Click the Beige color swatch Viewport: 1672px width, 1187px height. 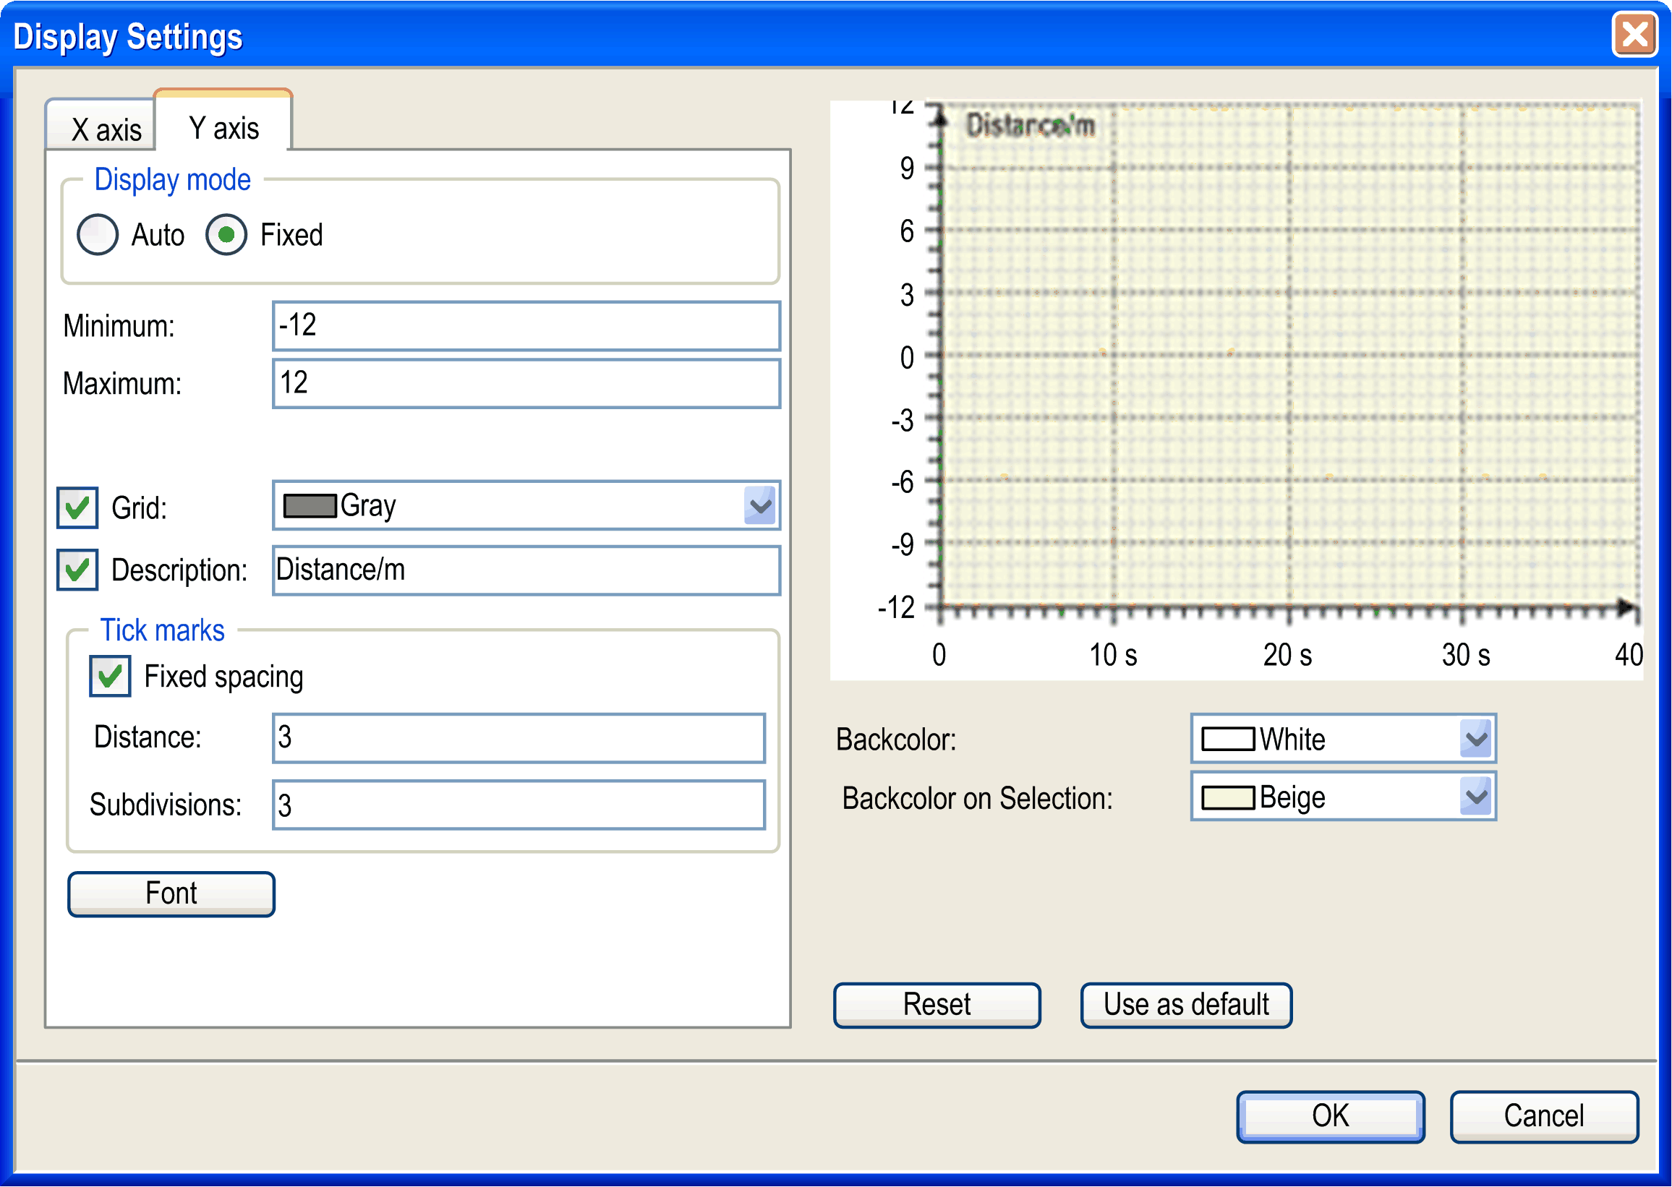[x=1228, y=797]
